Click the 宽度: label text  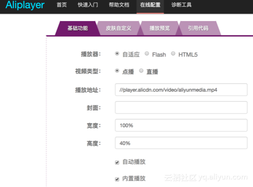[x=94, y=126]
